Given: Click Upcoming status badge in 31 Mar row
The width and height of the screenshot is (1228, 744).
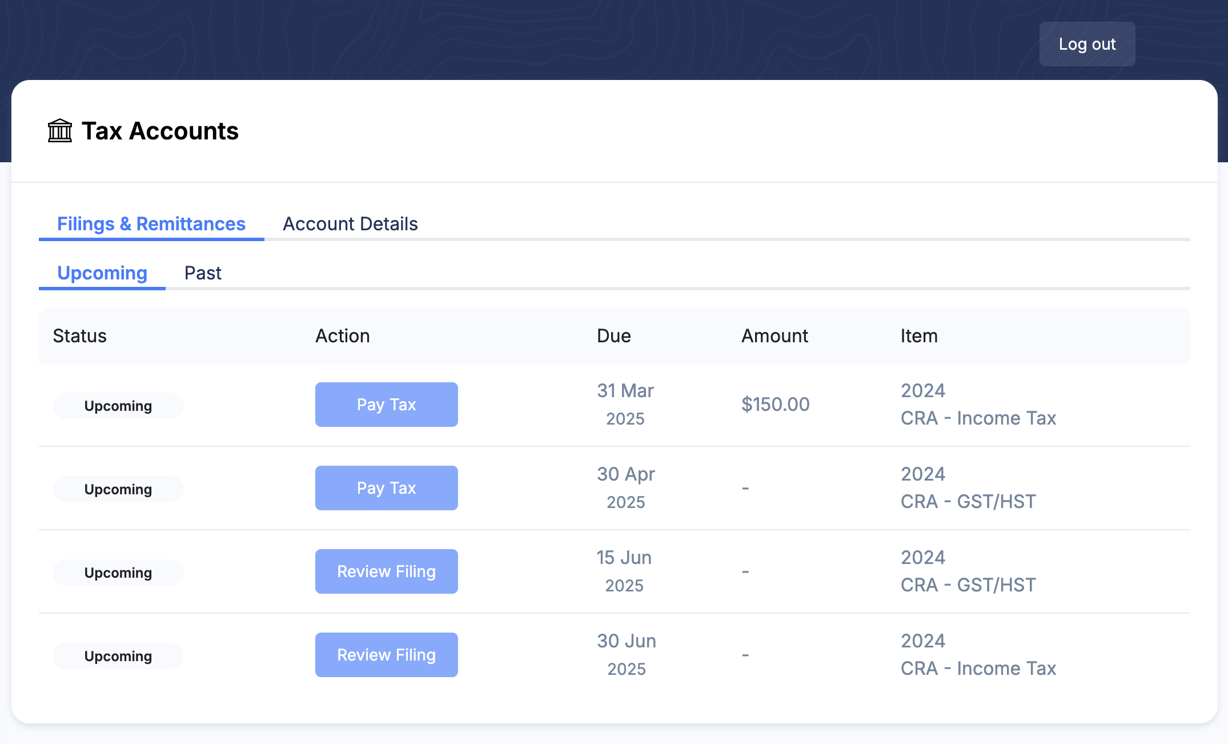Looking at the screenshot, I should (x=118, y=406).
